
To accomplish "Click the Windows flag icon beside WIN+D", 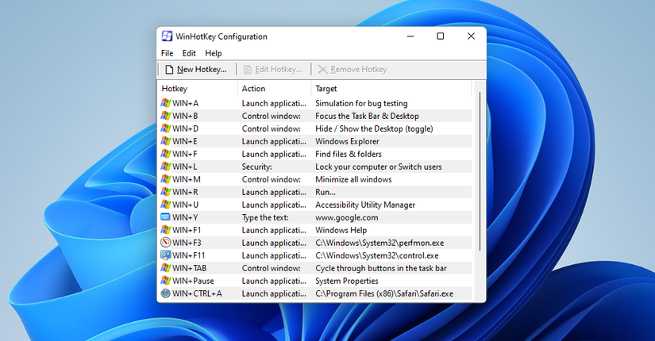I will click(165, 128).
